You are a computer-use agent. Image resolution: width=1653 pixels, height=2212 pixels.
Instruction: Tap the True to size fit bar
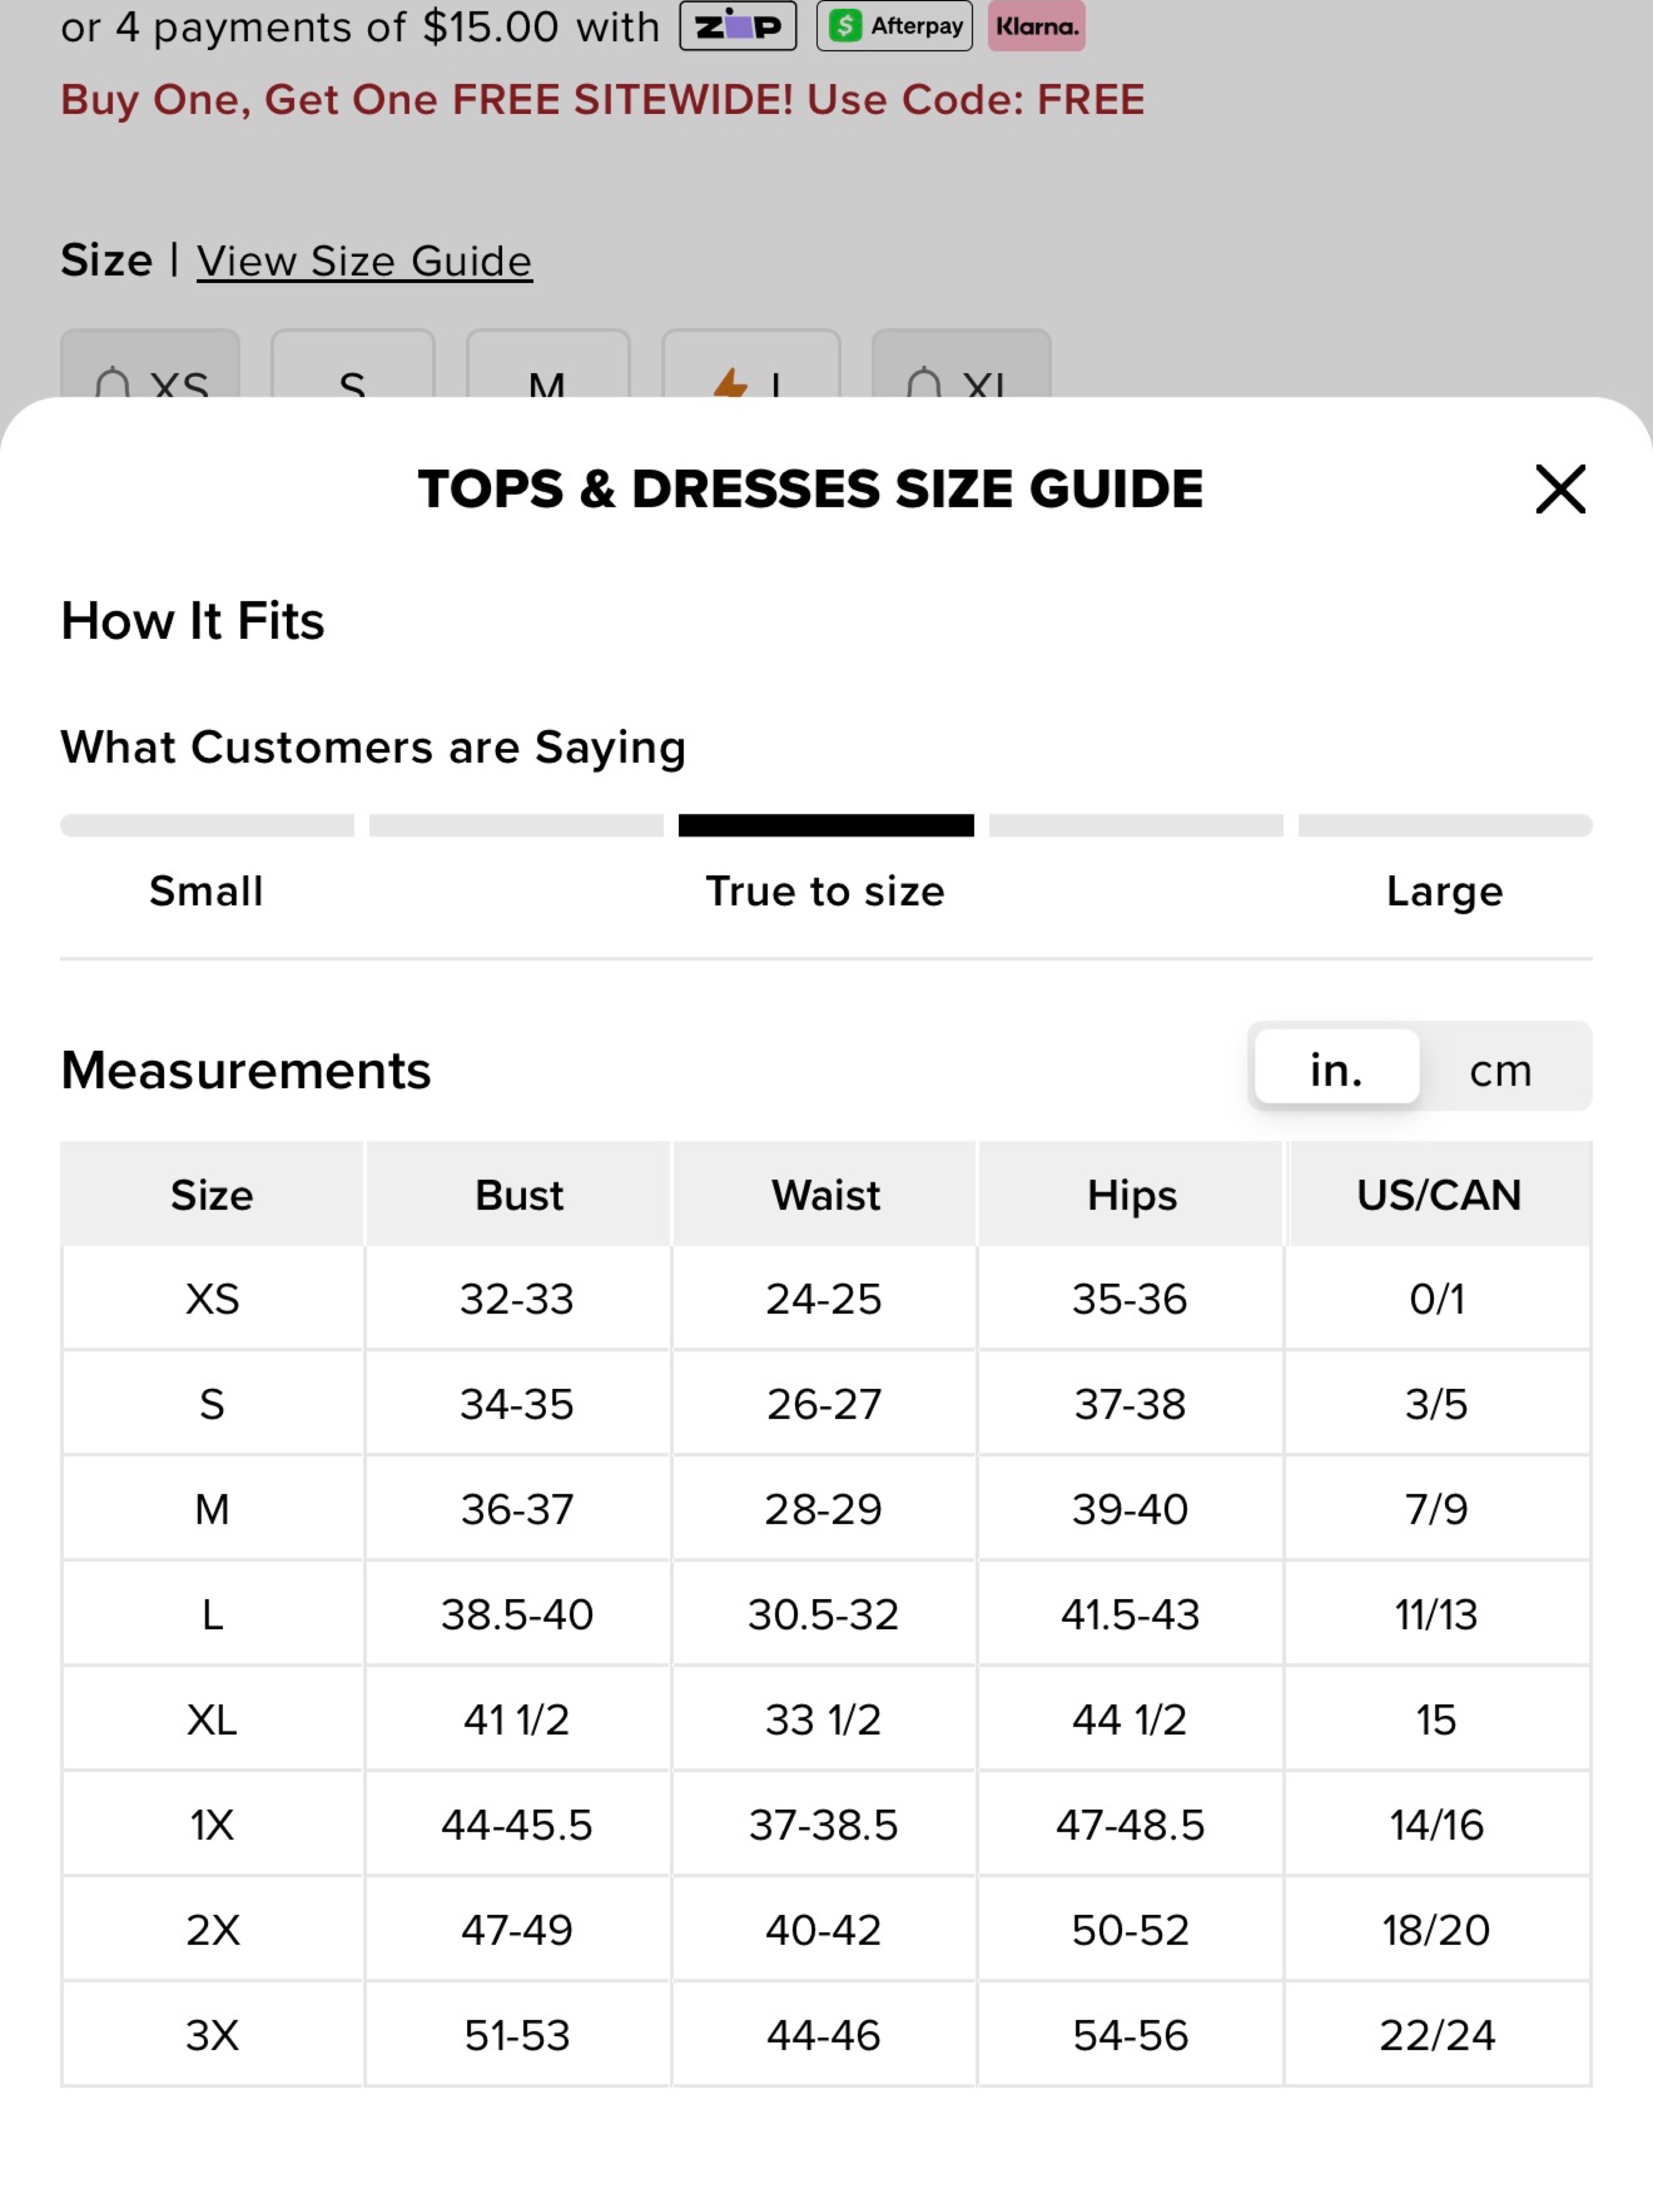(826, 825)
